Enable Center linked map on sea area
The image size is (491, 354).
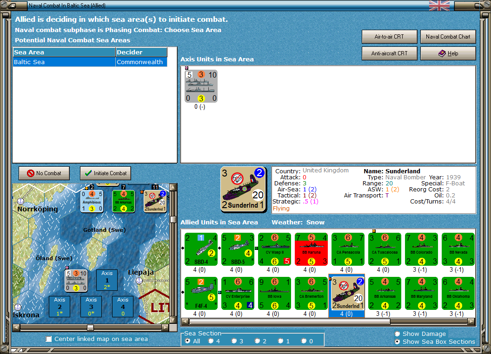[x=48, y=339]
